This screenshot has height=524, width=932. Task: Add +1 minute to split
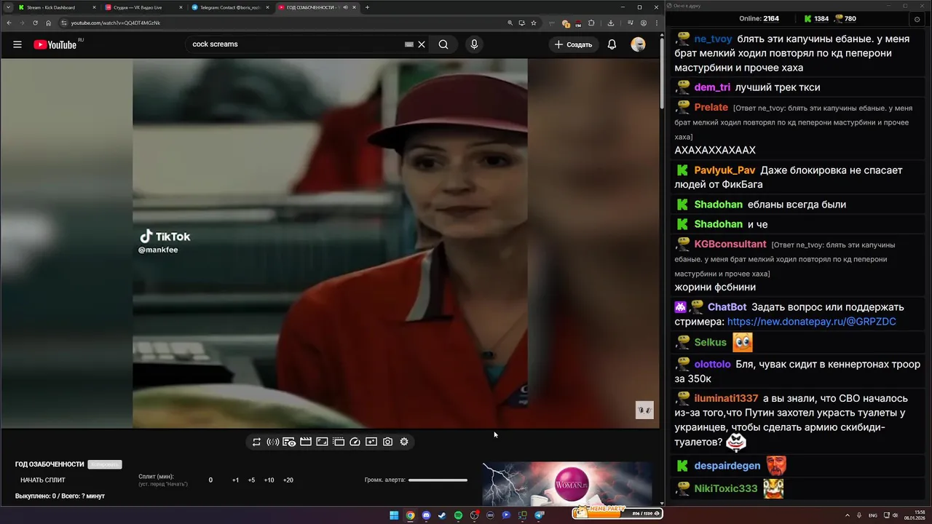tap(235, 480)
